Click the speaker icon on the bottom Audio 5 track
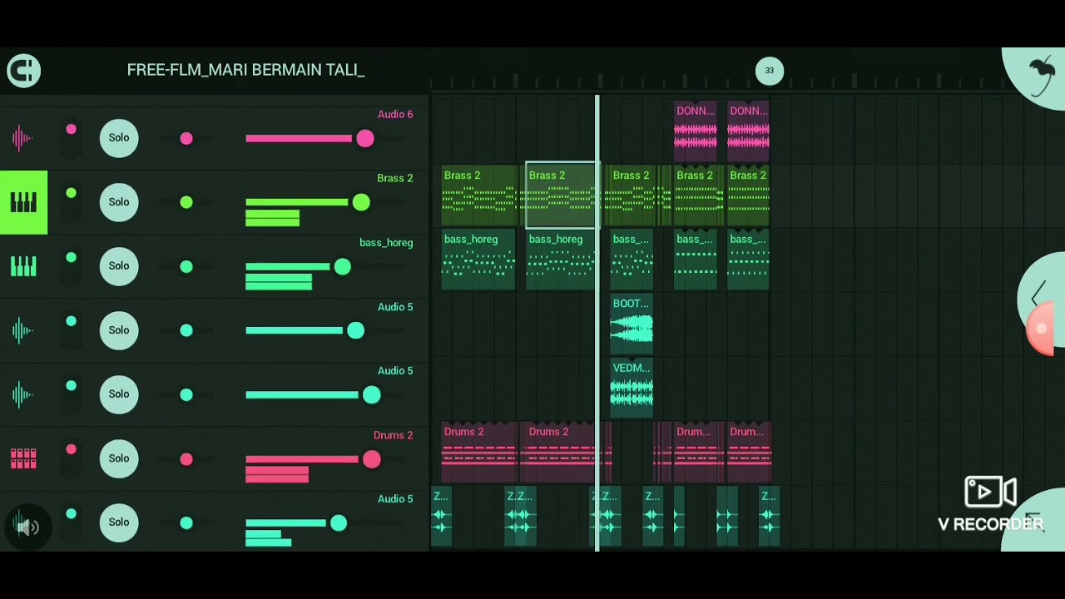Screen dimensions: 1065x599 click(27, 526)
